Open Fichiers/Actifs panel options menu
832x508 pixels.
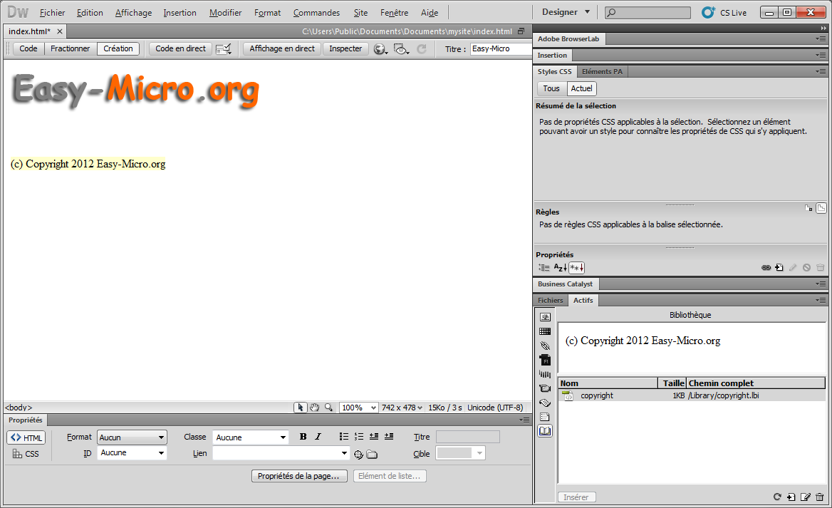(821, 301)
